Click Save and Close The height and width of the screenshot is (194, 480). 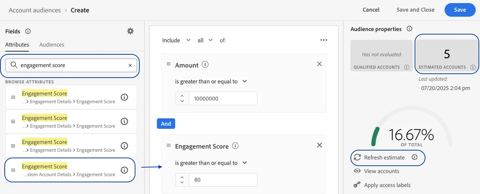[x=415, y=10]
